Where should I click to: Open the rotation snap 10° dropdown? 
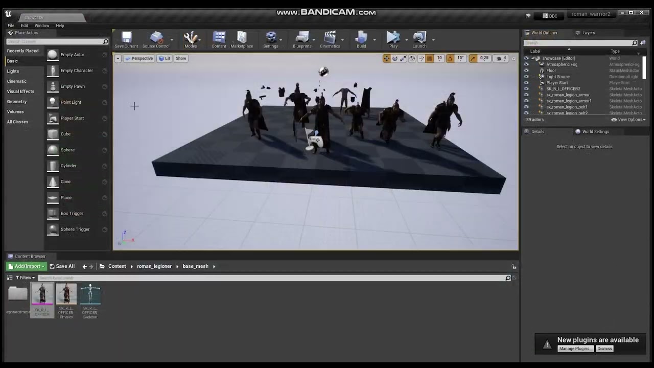[461, 58]
